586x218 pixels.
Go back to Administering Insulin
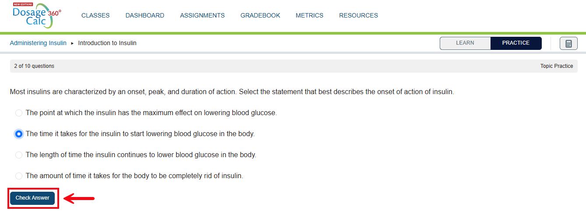click(38, 43)
